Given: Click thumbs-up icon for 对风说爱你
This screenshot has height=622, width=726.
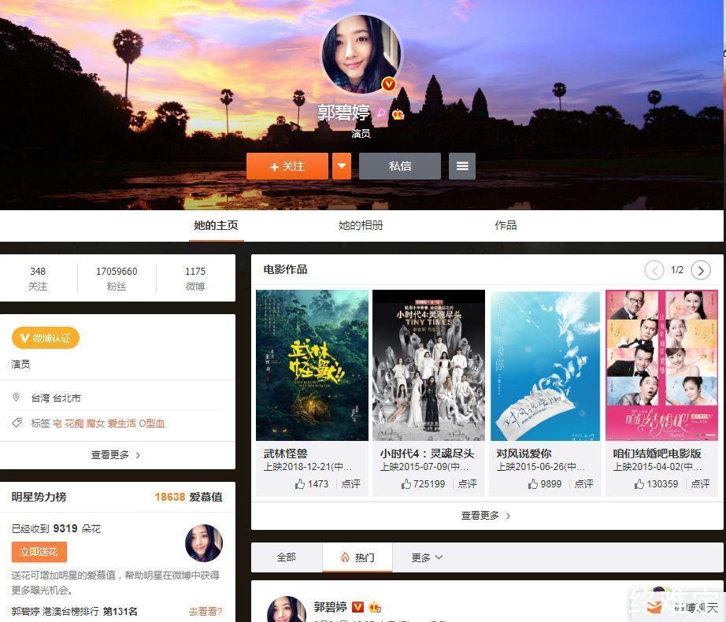Looking at the screenshot, I should 534,484.
